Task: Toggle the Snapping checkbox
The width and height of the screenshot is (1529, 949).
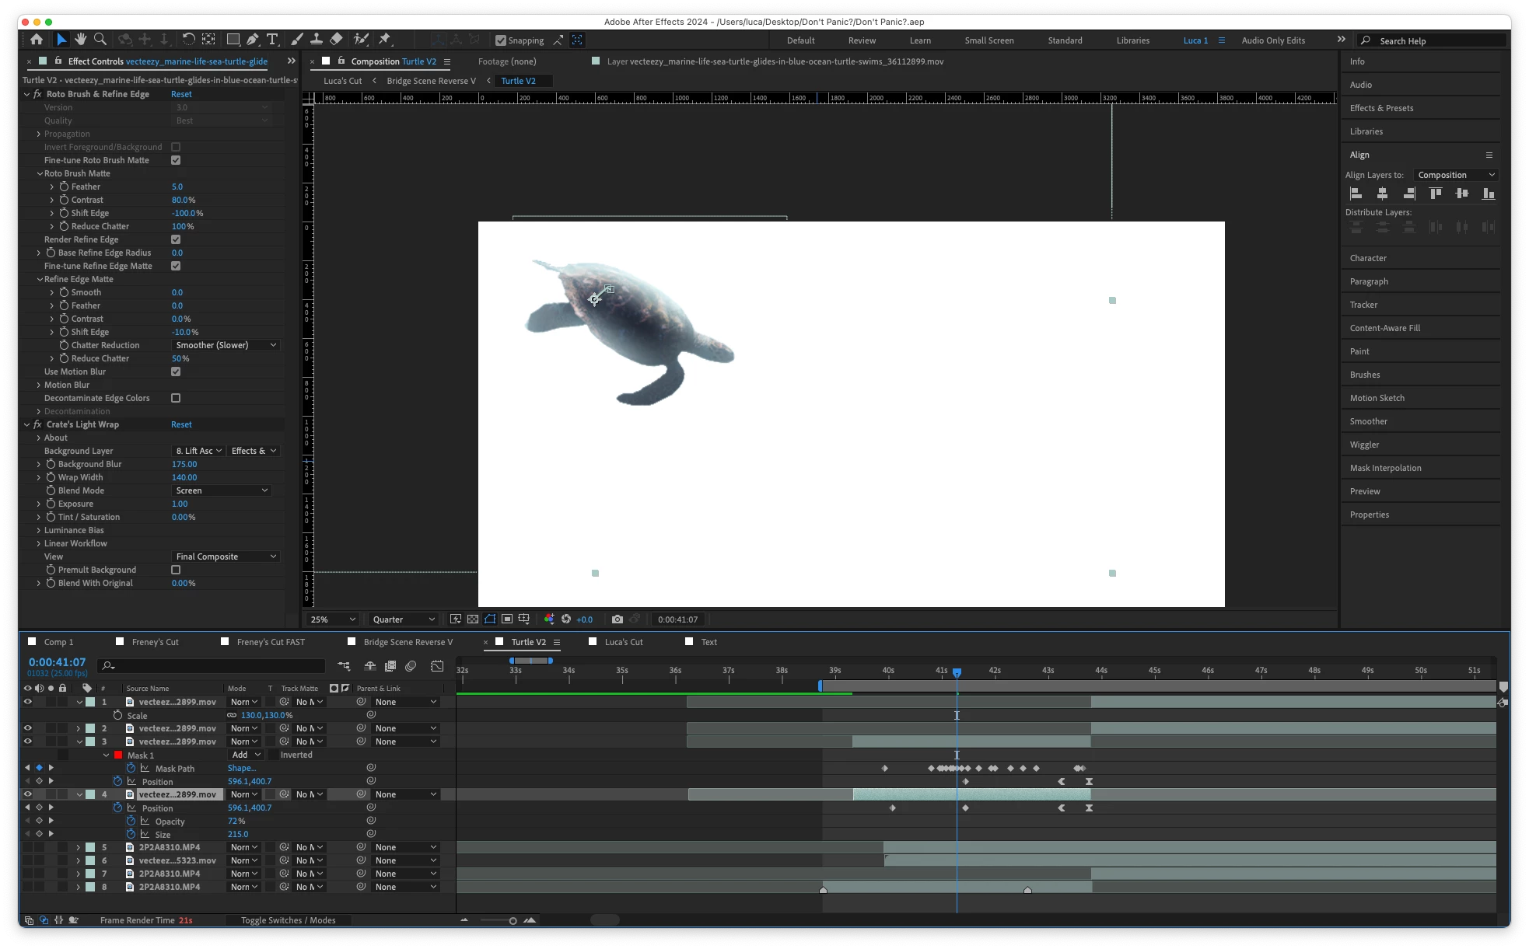Action: [501, 40]
